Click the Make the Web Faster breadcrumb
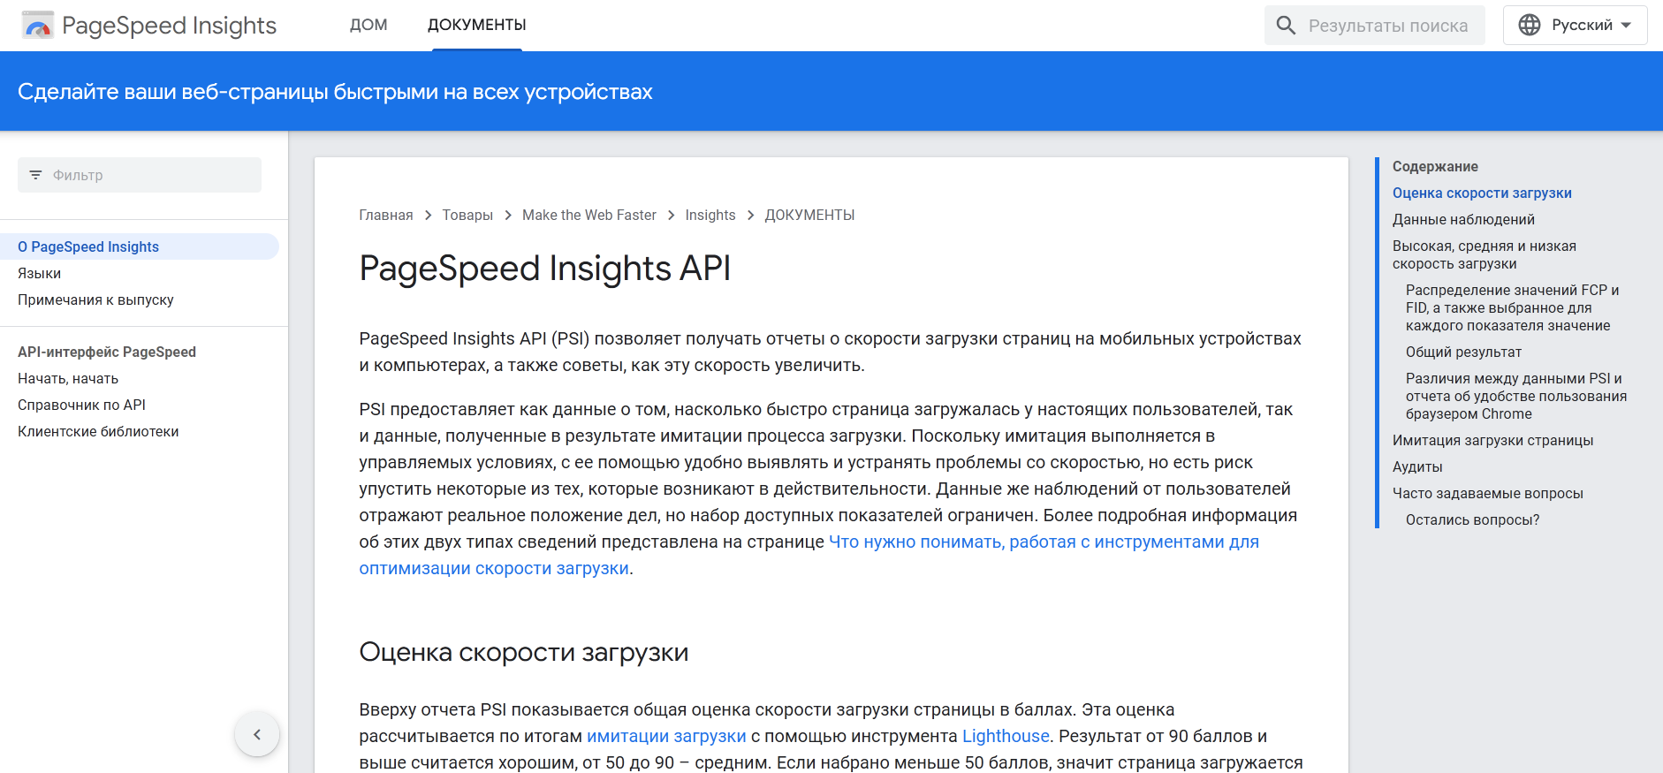The image size is (1663, 773). [589, 215]
